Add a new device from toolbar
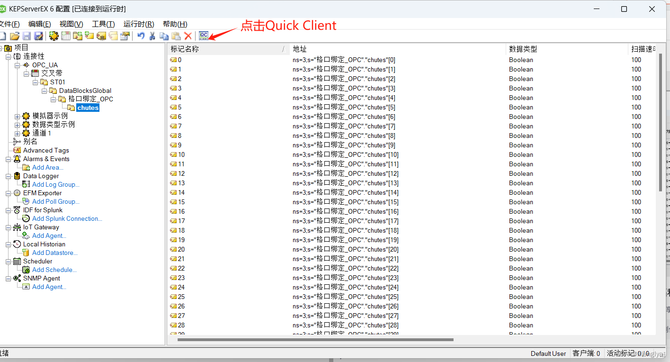This screenshot has width=670, height=362. (x=66, y=36)
